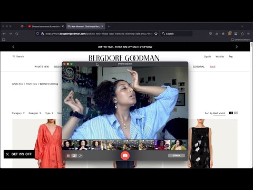
Task: Show next promo banner message
Action: point(237,47)
